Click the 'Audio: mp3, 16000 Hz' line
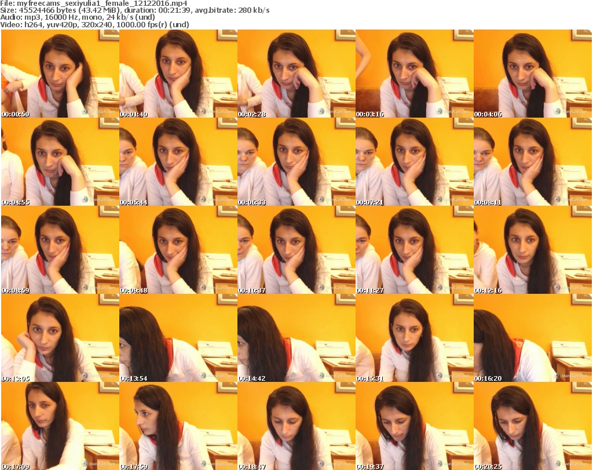The image size is (593, 470). tap(78, 17)
